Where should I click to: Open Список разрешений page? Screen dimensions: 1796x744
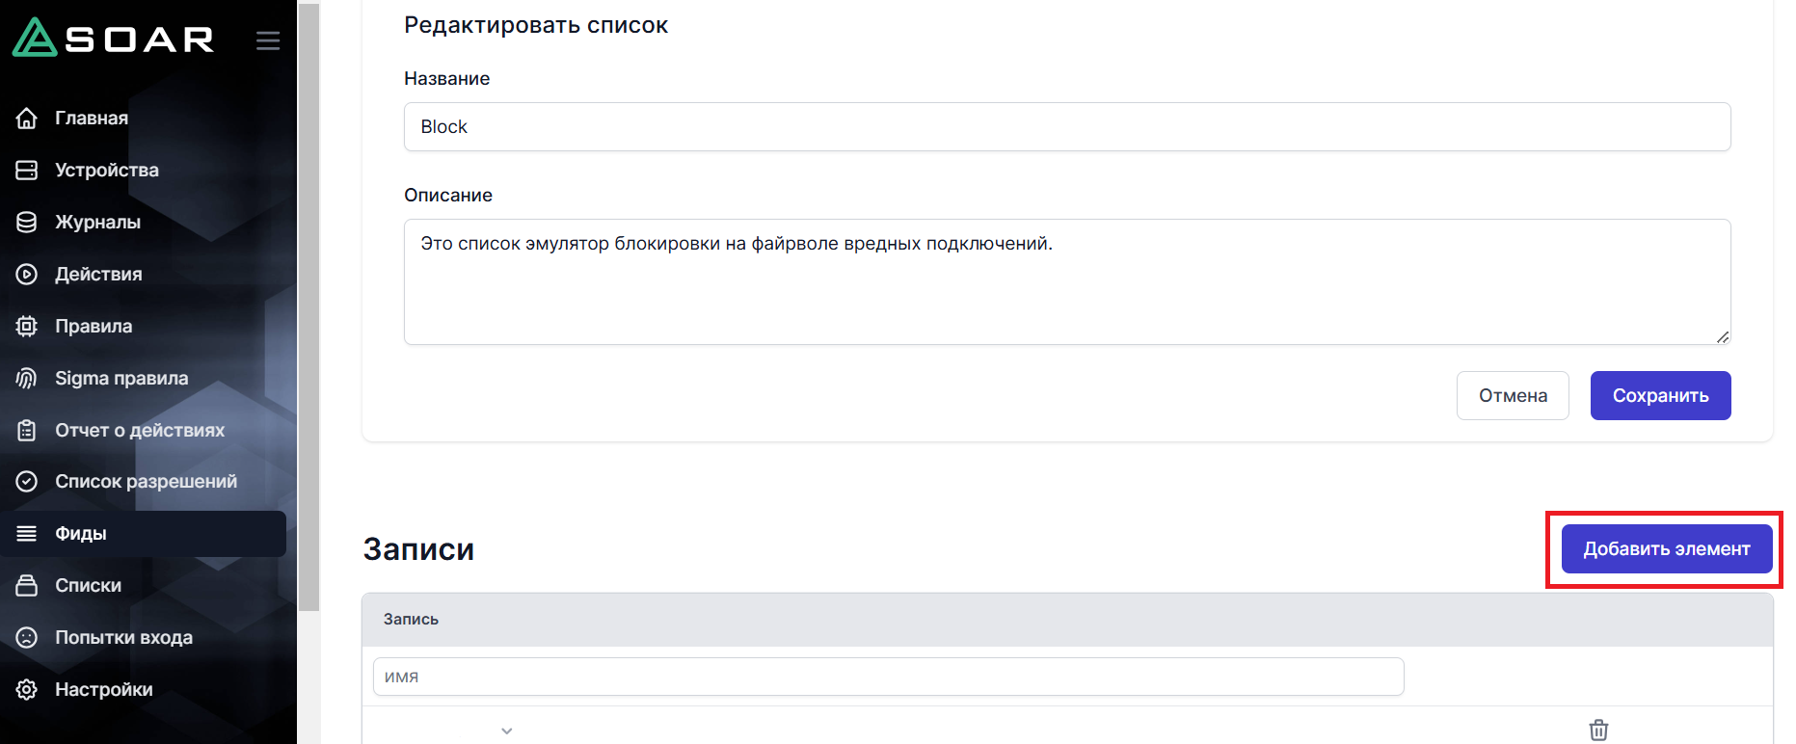click(x=146, y=482)
